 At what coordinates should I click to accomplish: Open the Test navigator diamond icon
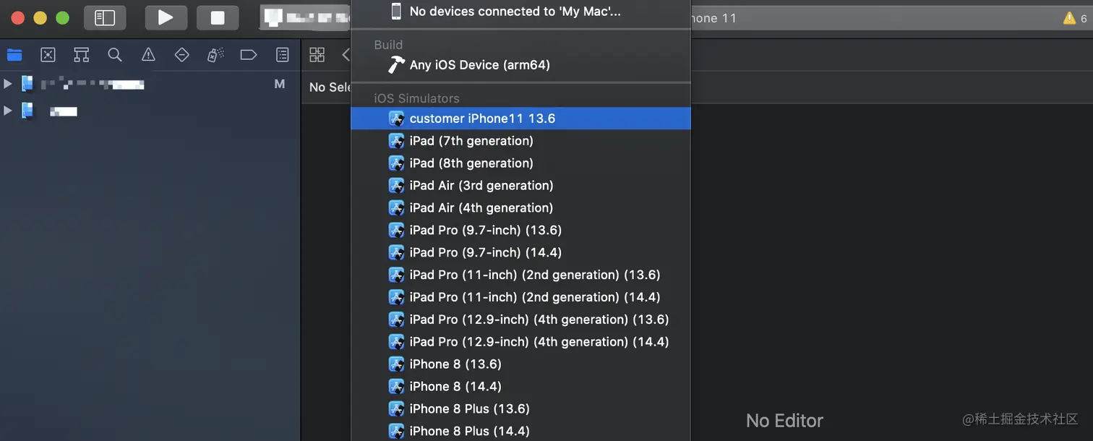pyautogui.click(x=181, y=55)
